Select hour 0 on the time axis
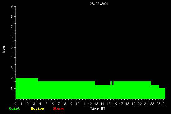The image size is (171, 114). pos(15,104)
